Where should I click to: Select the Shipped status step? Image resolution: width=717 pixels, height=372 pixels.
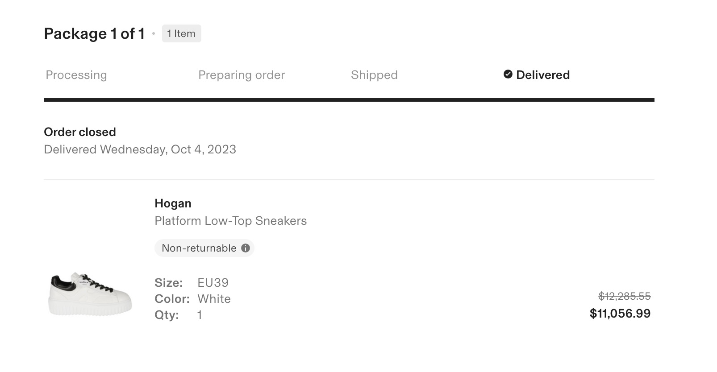(374, 75)
